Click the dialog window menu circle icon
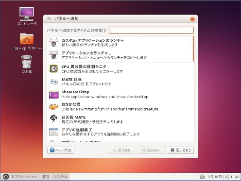241x181 pixels. (x=49, y=18)
